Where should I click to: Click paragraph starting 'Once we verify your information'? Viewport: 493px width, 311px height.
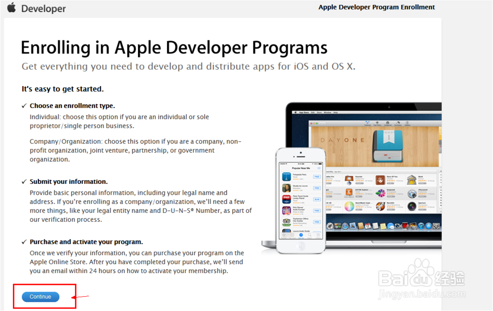[137, 262]
